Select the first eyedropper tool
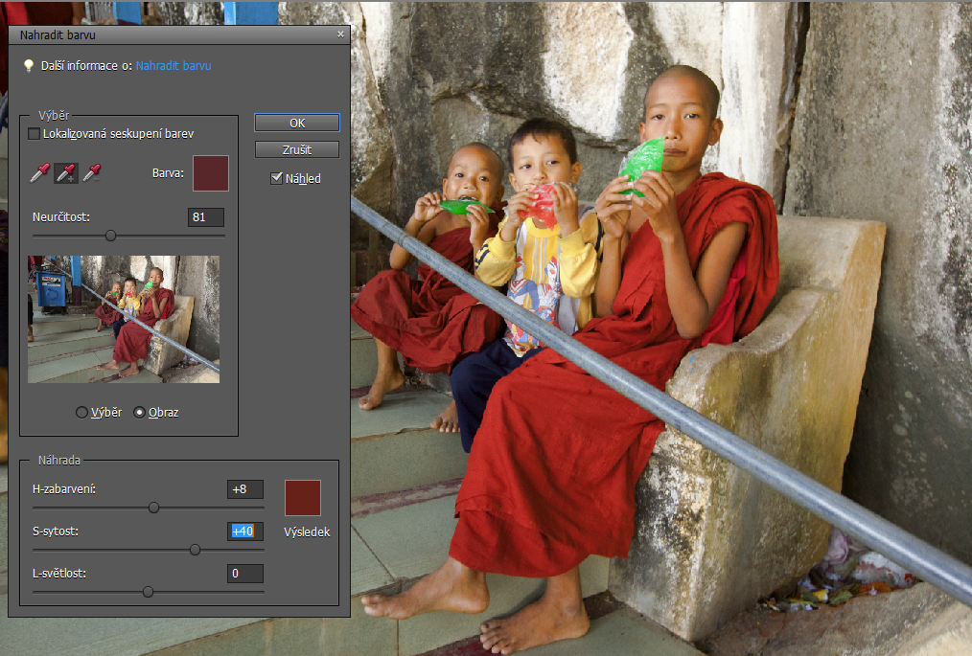This screenshot has height=656, width=972. coord(40,172)
